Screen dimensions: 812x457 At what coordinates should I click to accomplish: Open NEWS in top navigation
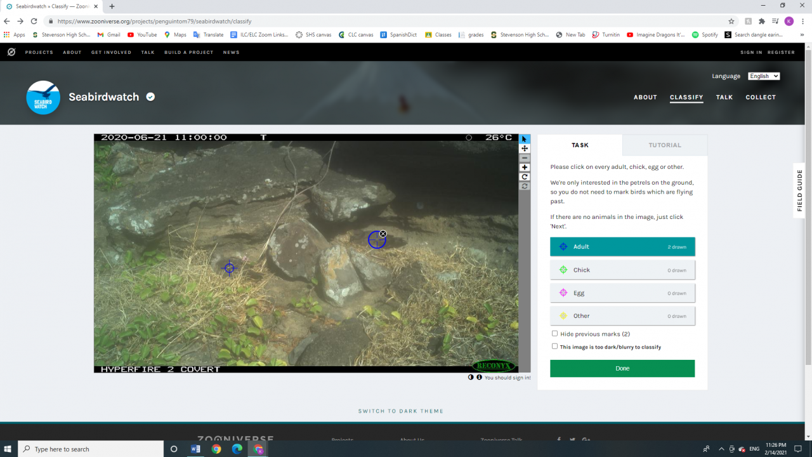(x=232, y=52)
